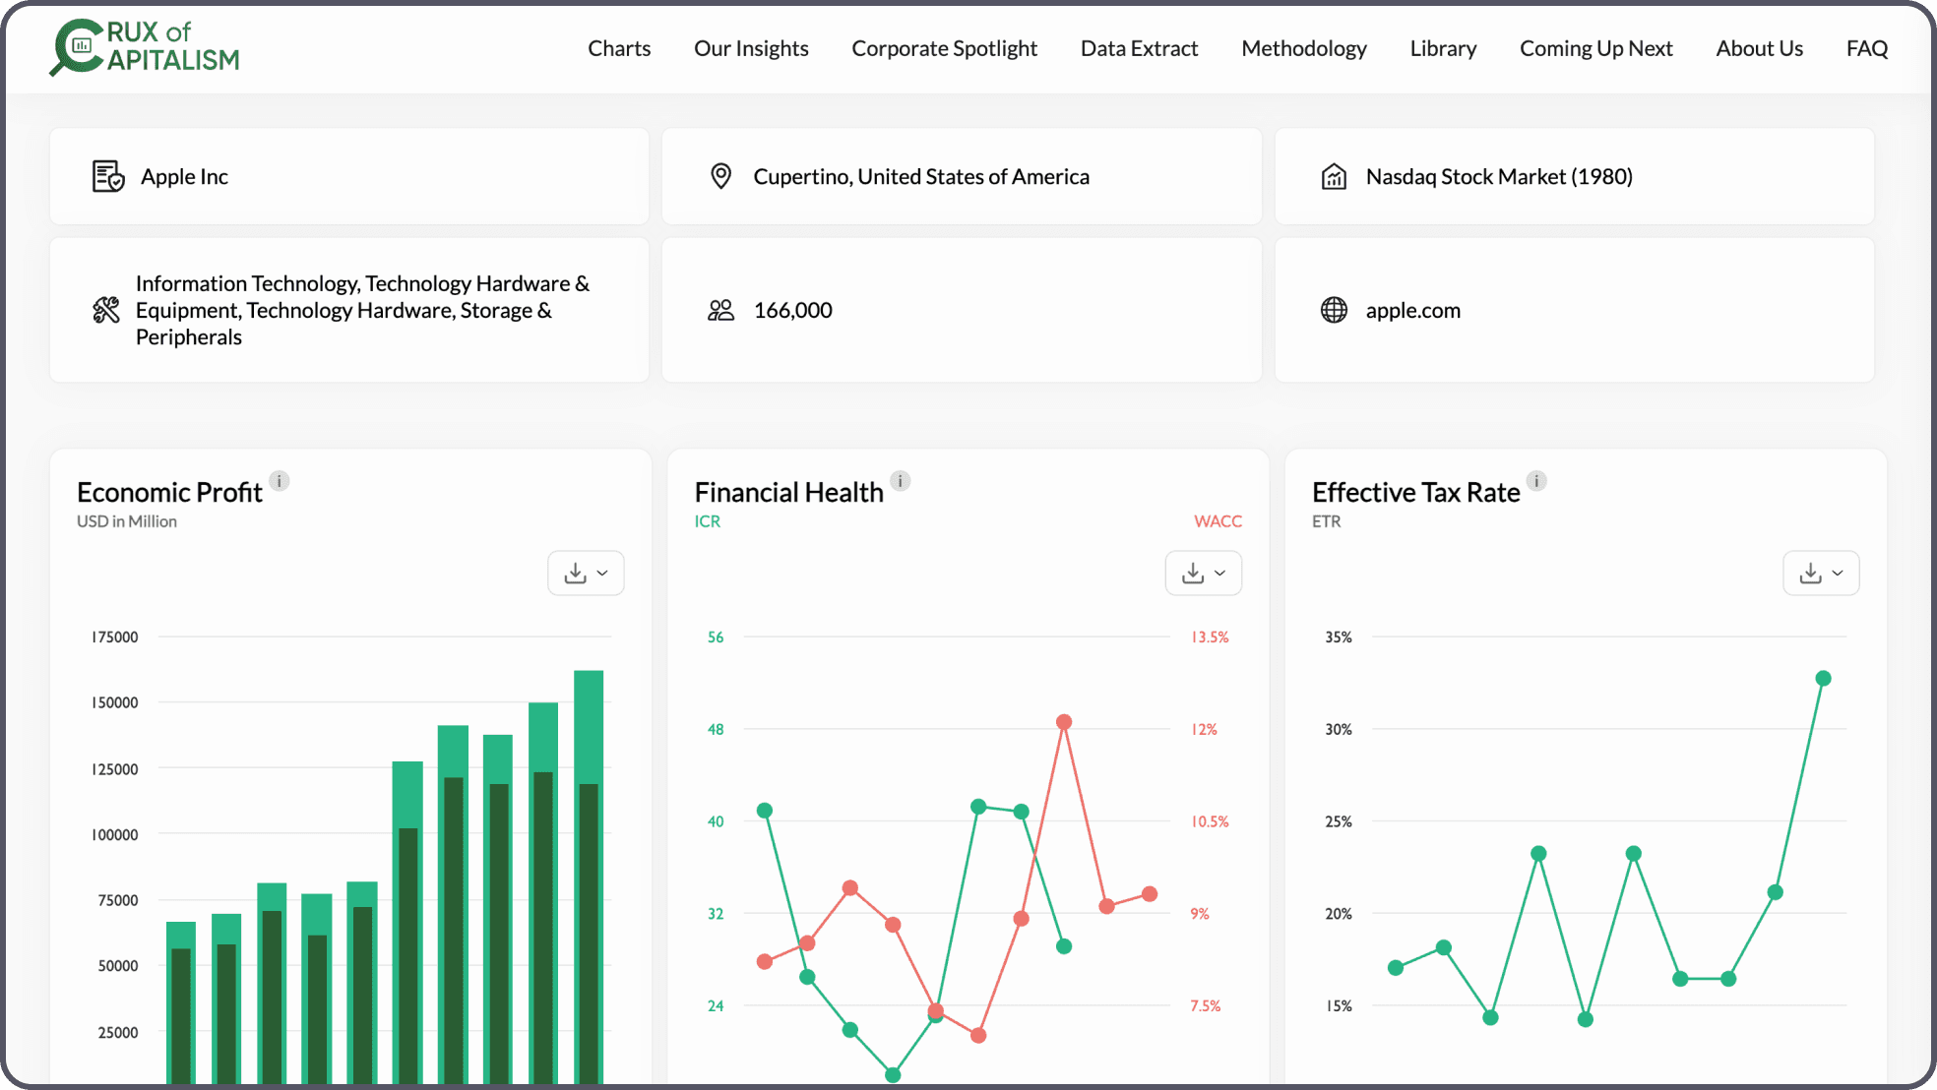1937x1090 pixels.
Task: Visit the FAQ page link
Action: [1866, 48]
